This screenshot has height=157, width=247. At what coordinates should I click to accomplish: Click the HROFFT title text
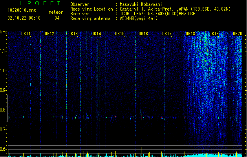40,3
